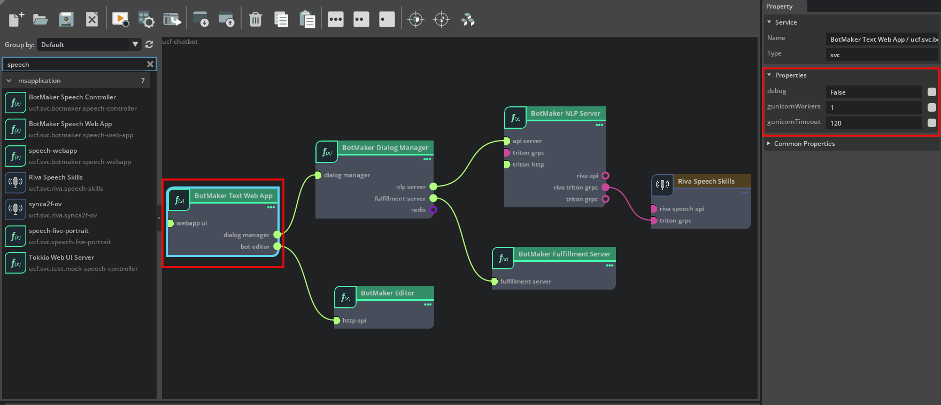Click the window download-arrow toolbar icon

point(201,20)
